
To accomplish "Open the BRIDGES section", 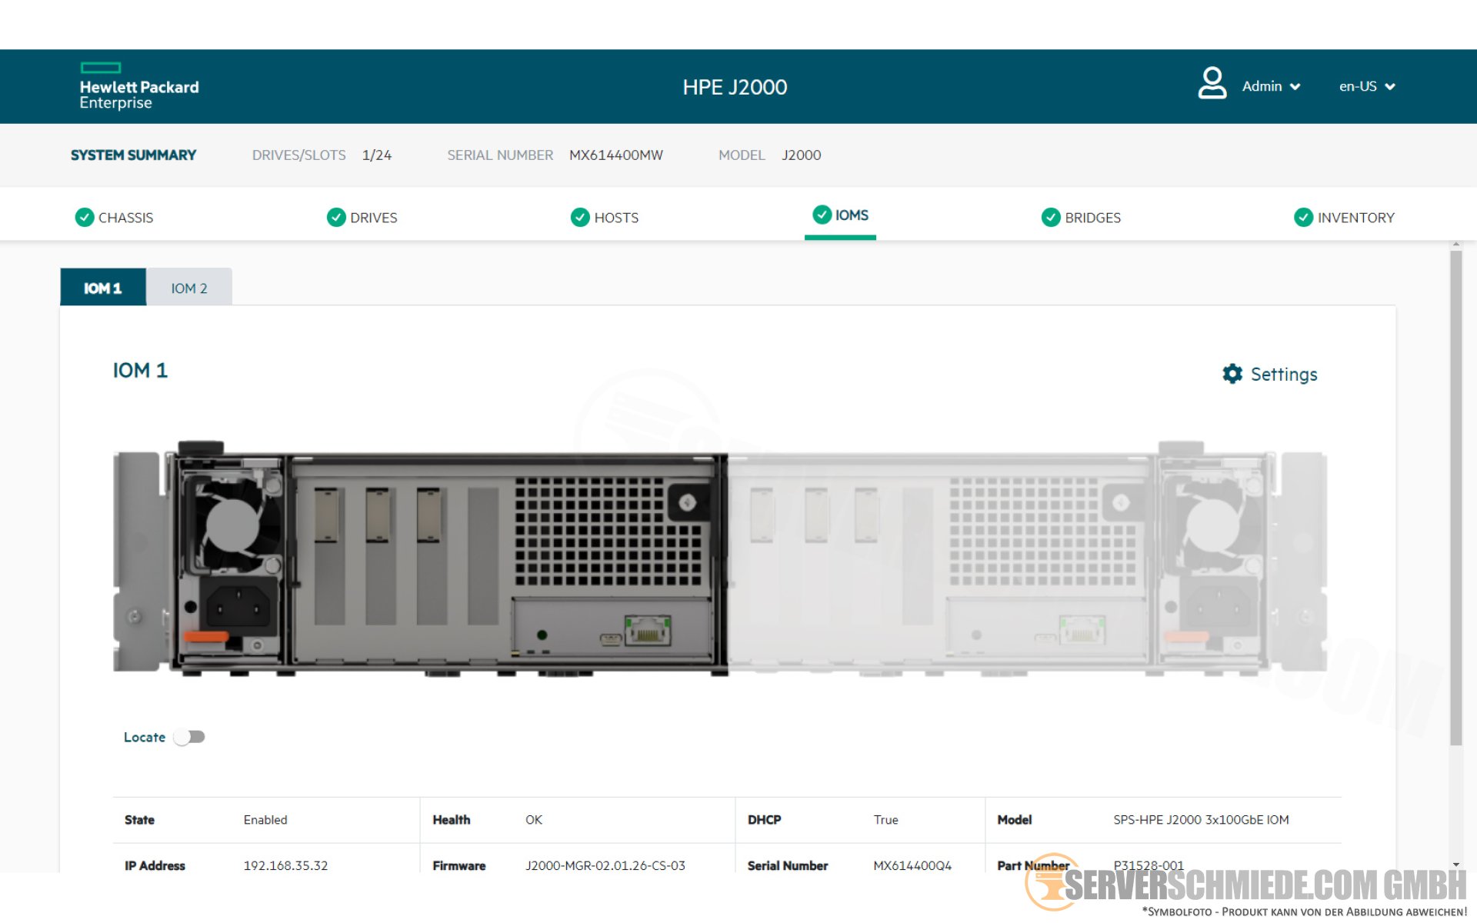I will point(1092,218).
